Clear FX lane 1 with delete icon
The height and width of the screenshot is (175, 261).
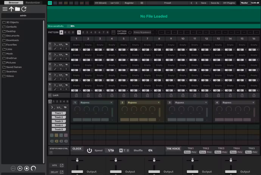tap(52, 141)
